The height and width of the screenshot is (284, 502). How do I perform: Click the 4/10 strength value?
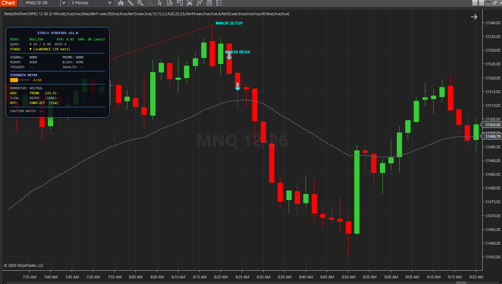point(37,80)
